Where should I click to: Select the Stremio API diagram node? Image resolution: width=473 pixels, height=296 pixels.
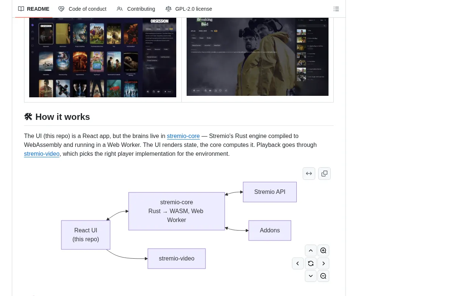[270, 192]
